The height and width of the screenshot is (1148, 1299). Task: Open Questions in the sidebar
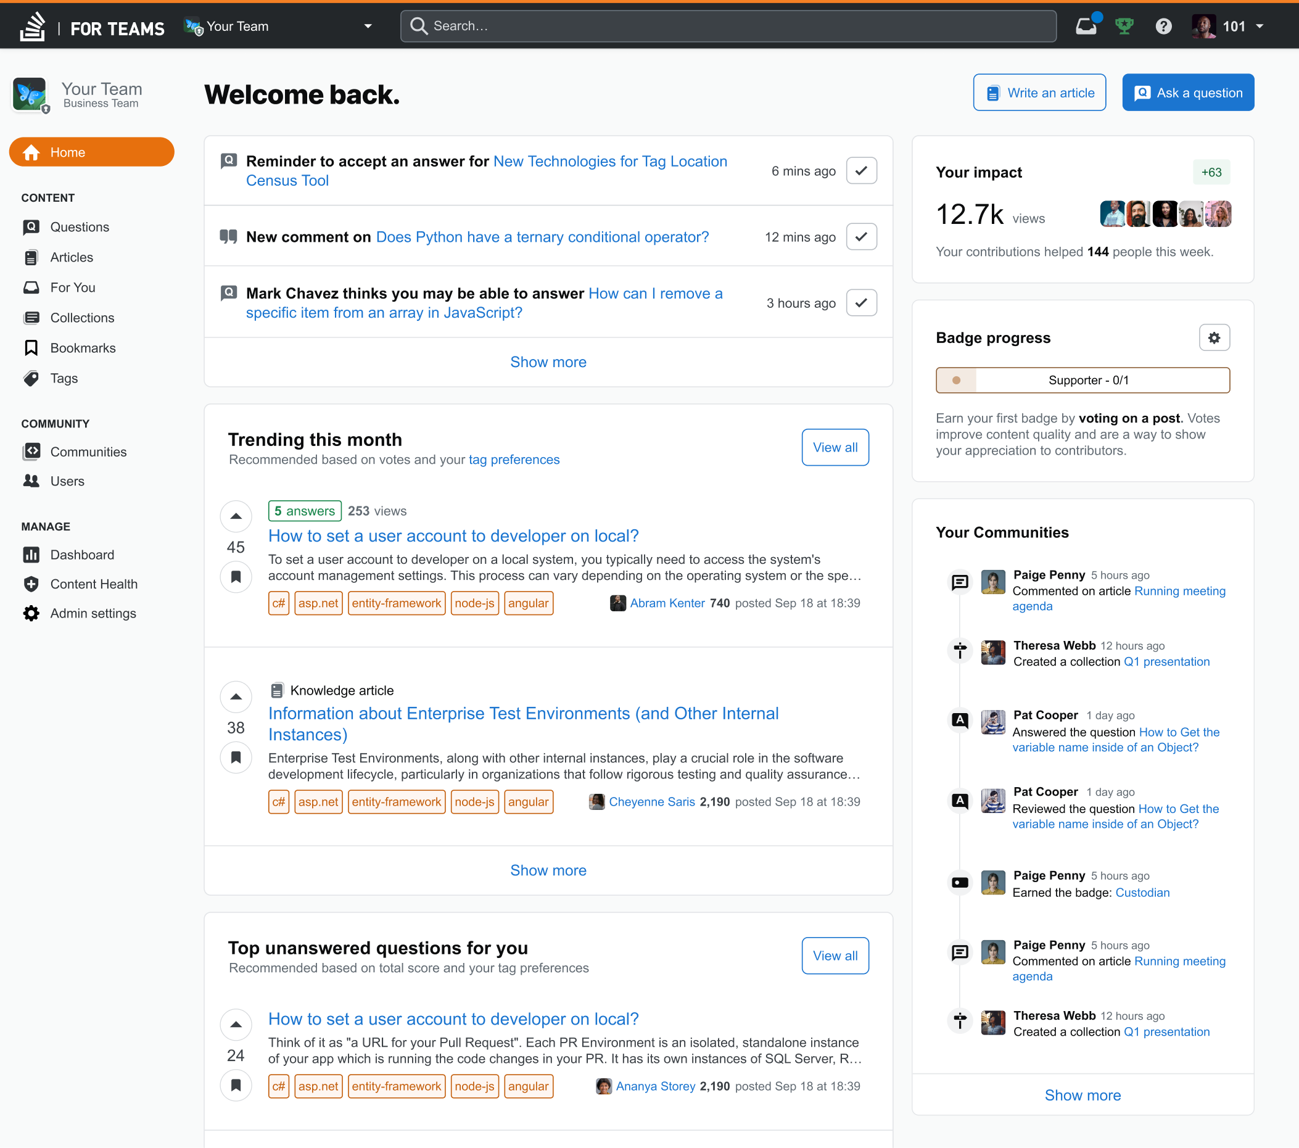[80, 227]
